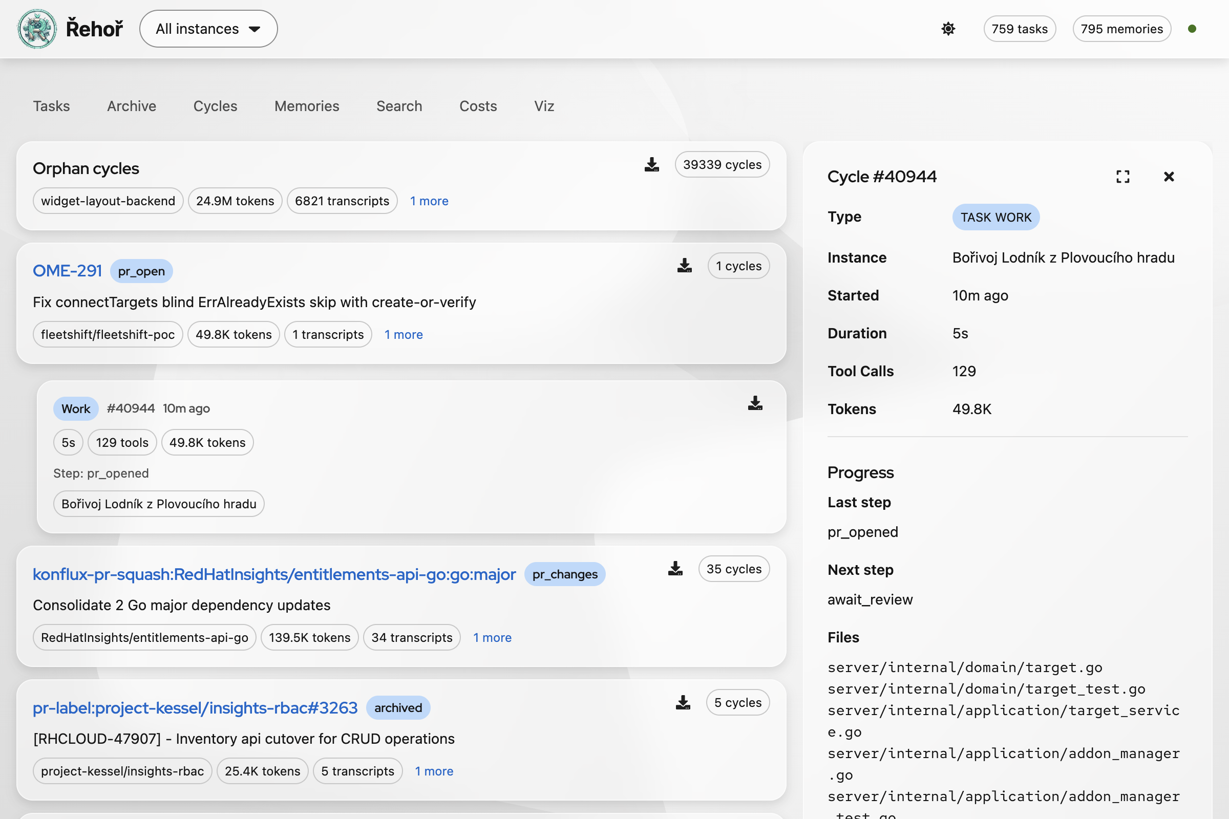View the Costs tab
The width and height of the screenshot is (1229, 819).
pos(478,106)
